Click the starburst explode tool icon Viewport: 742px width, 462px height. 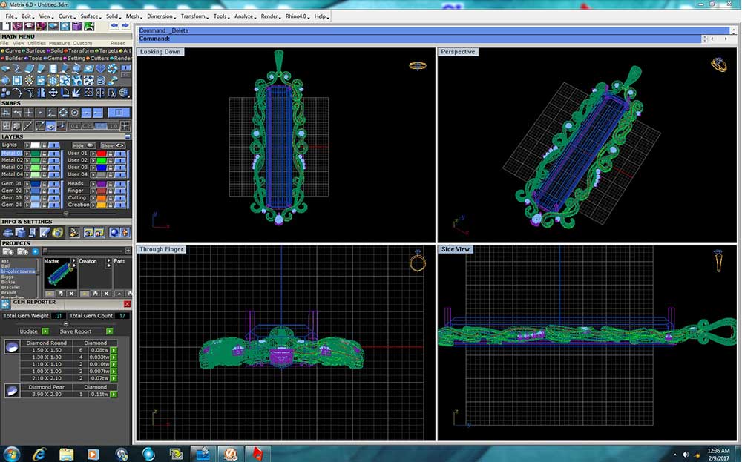[76, 92]
